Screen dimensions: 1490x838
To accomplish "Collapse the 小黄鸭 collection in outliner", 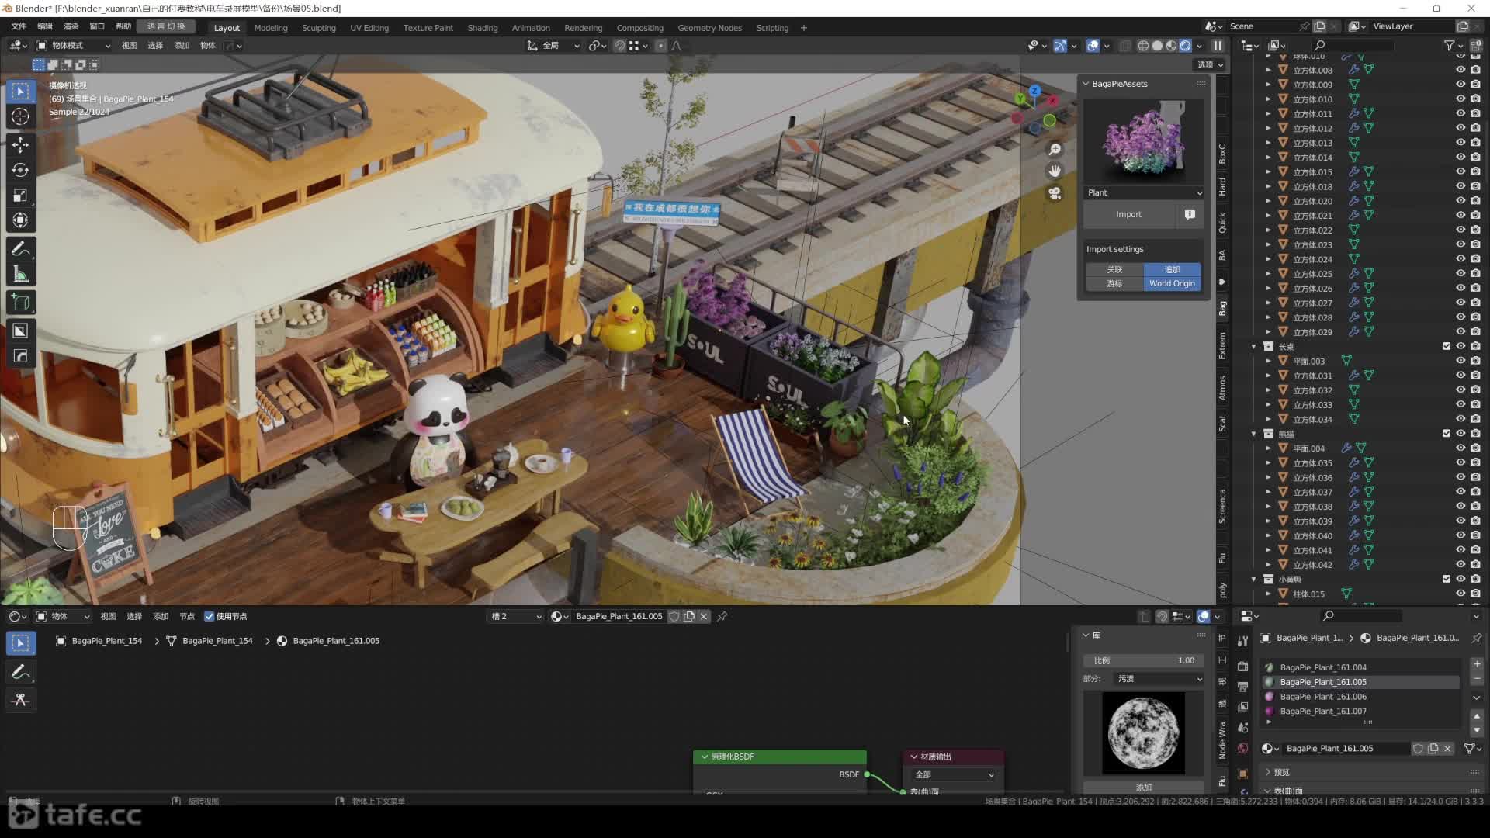I will tap(1253, 579).
